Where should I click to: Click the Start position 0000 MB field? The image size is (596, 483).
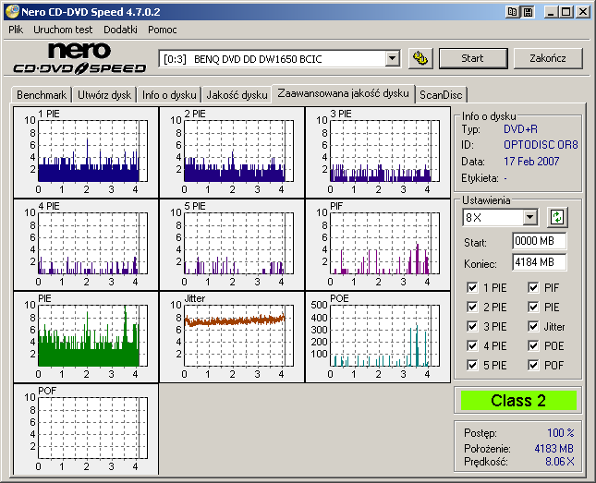540,241
